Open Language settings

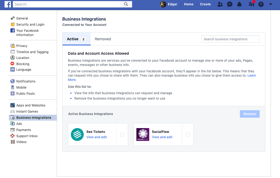click(x=24, y=69)
